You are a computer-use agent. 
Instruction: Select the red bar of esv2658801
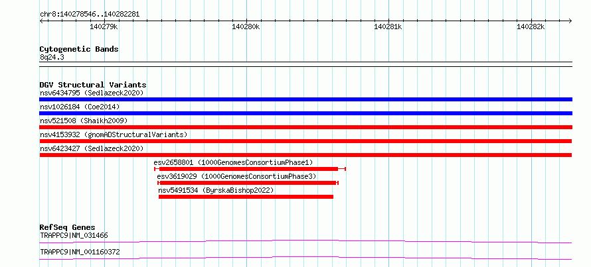coord(250,169)
